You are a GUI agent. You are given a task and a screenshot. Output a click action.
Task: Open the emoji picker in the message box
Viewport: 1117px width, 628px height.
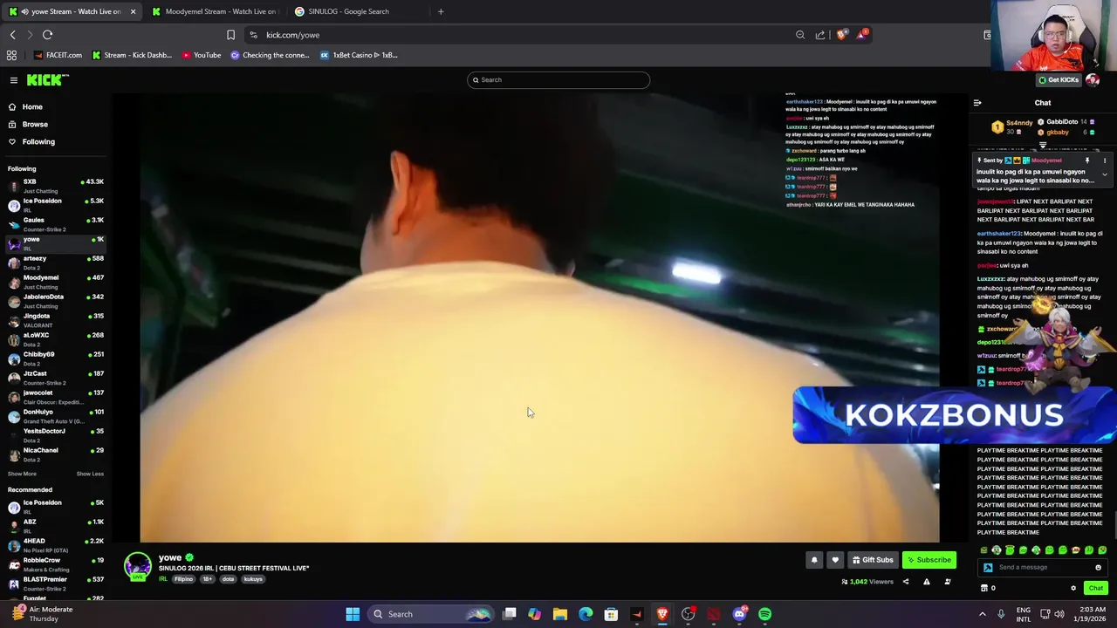[1098, 567]
